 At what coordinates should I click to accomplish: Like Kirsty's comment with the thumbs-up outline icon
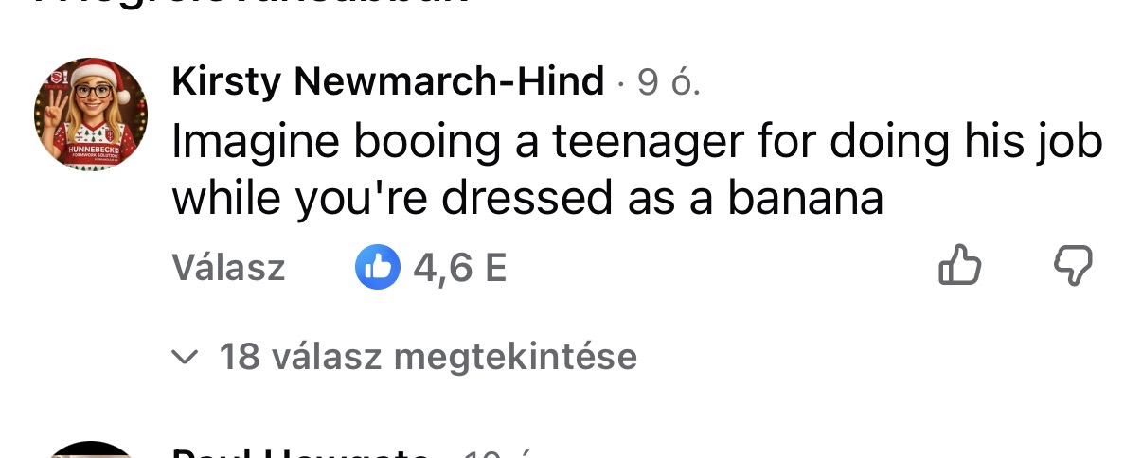pyautogui.click(x=959, y=266)
